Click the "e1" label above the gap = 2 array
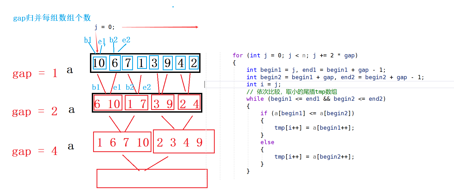The width and height of the screenshot is (454, 196). 117,87
